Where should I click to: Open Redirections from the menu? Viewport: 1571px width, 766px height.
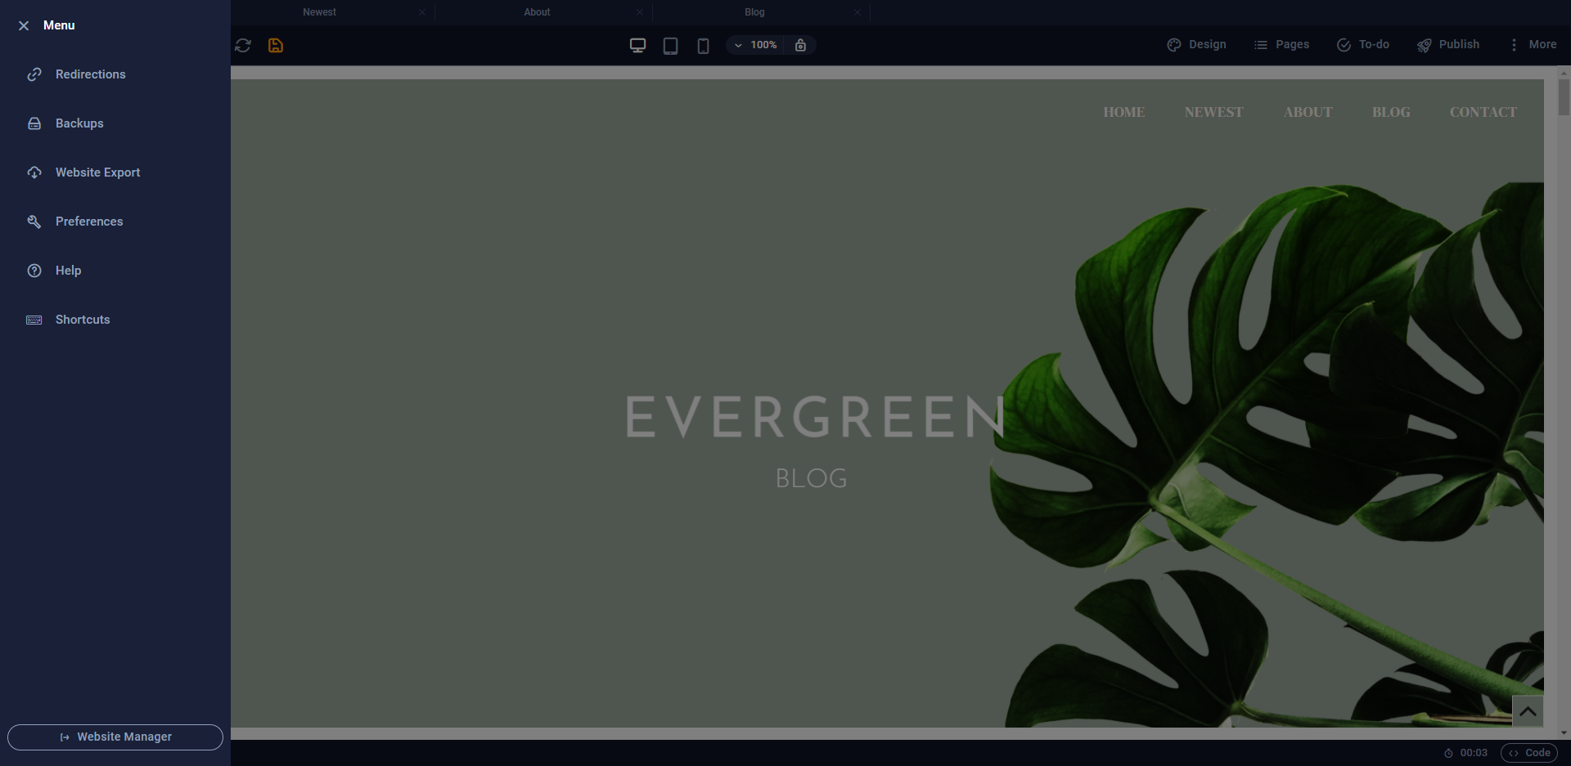(90, 74)
